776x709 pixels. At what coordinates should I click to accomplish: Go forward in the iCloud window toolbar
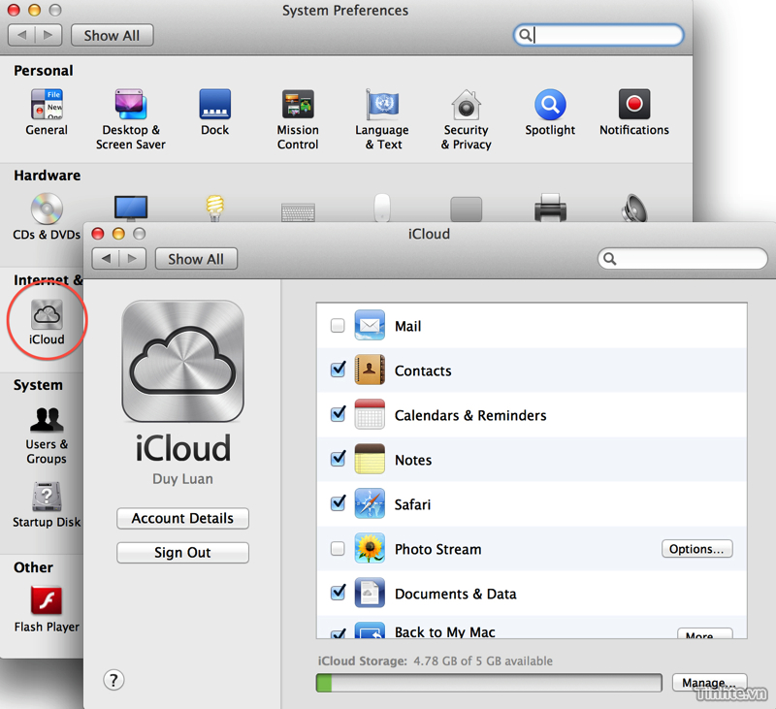click(x=133, y=259)
